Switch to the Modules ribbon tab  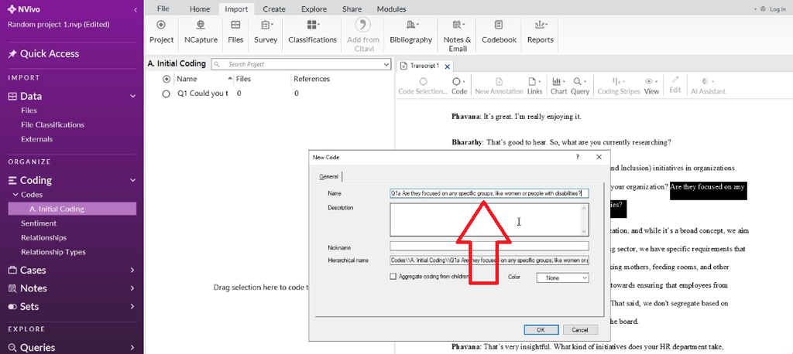coord(391,9)
